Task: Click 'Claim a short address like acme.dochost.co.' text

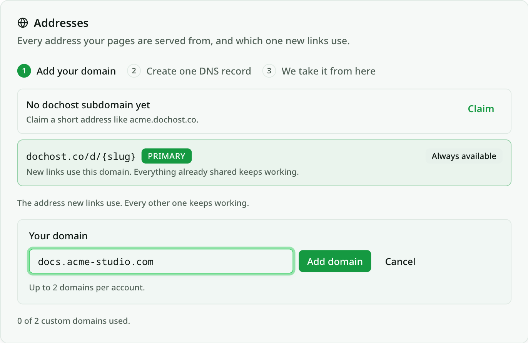Action: (x=112, y=119)
